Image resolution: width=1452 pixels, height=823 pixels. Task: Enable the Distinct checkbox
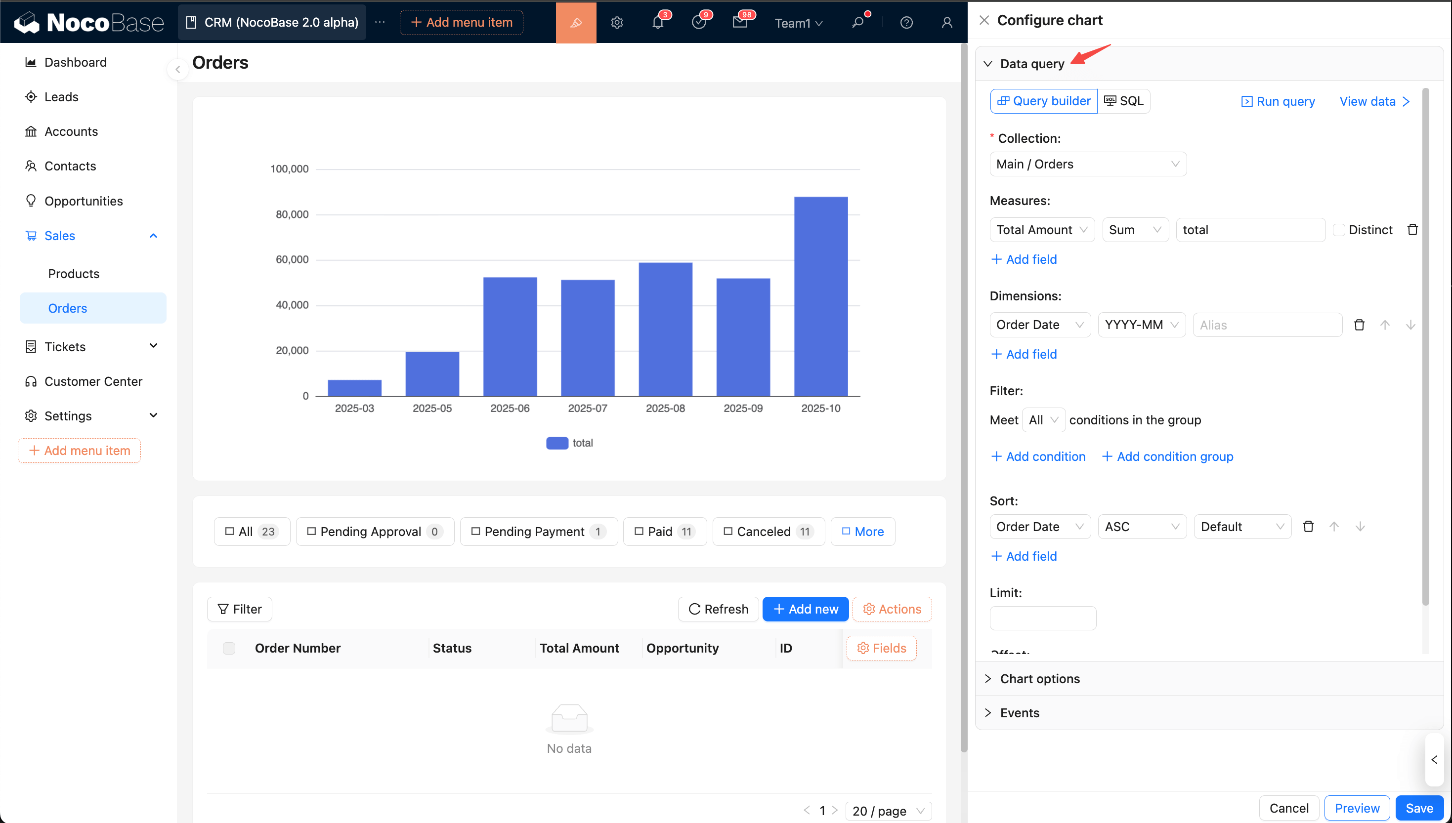tap(1338, 230)
